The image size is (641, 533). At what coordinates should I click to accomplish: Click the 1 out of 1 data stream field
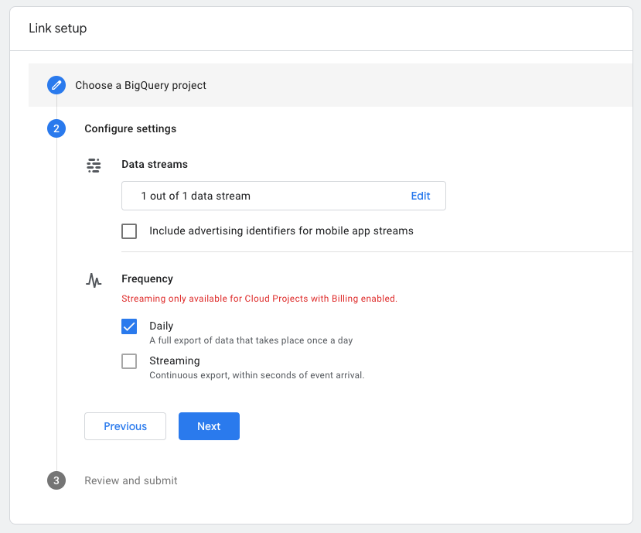[284, 196]
